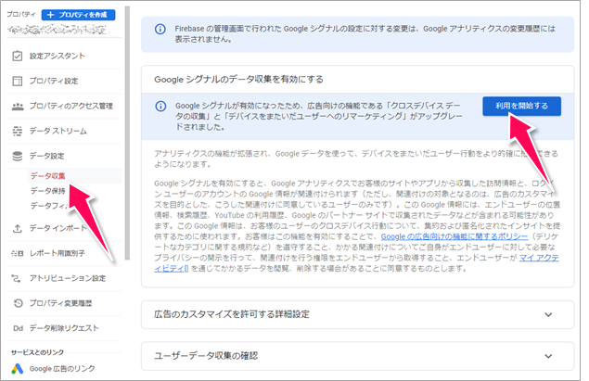Click the 設定アシスタント checkbox icon
589x381 pixels.
tap(16, 57)
